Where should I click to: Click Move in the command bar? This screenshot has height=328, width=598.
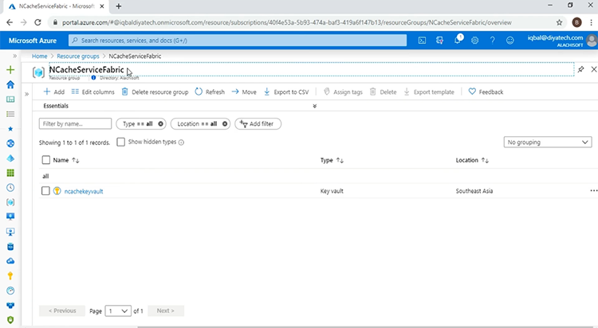tap(244, 92)
